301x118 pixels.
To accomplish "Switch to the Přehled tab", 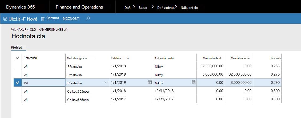I will (17, 47).
